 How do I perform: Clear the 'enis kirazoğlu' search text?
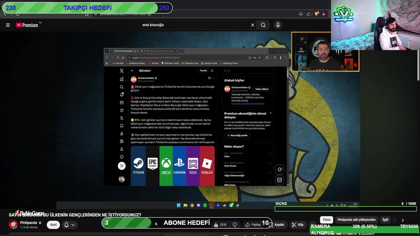(253, 25)
